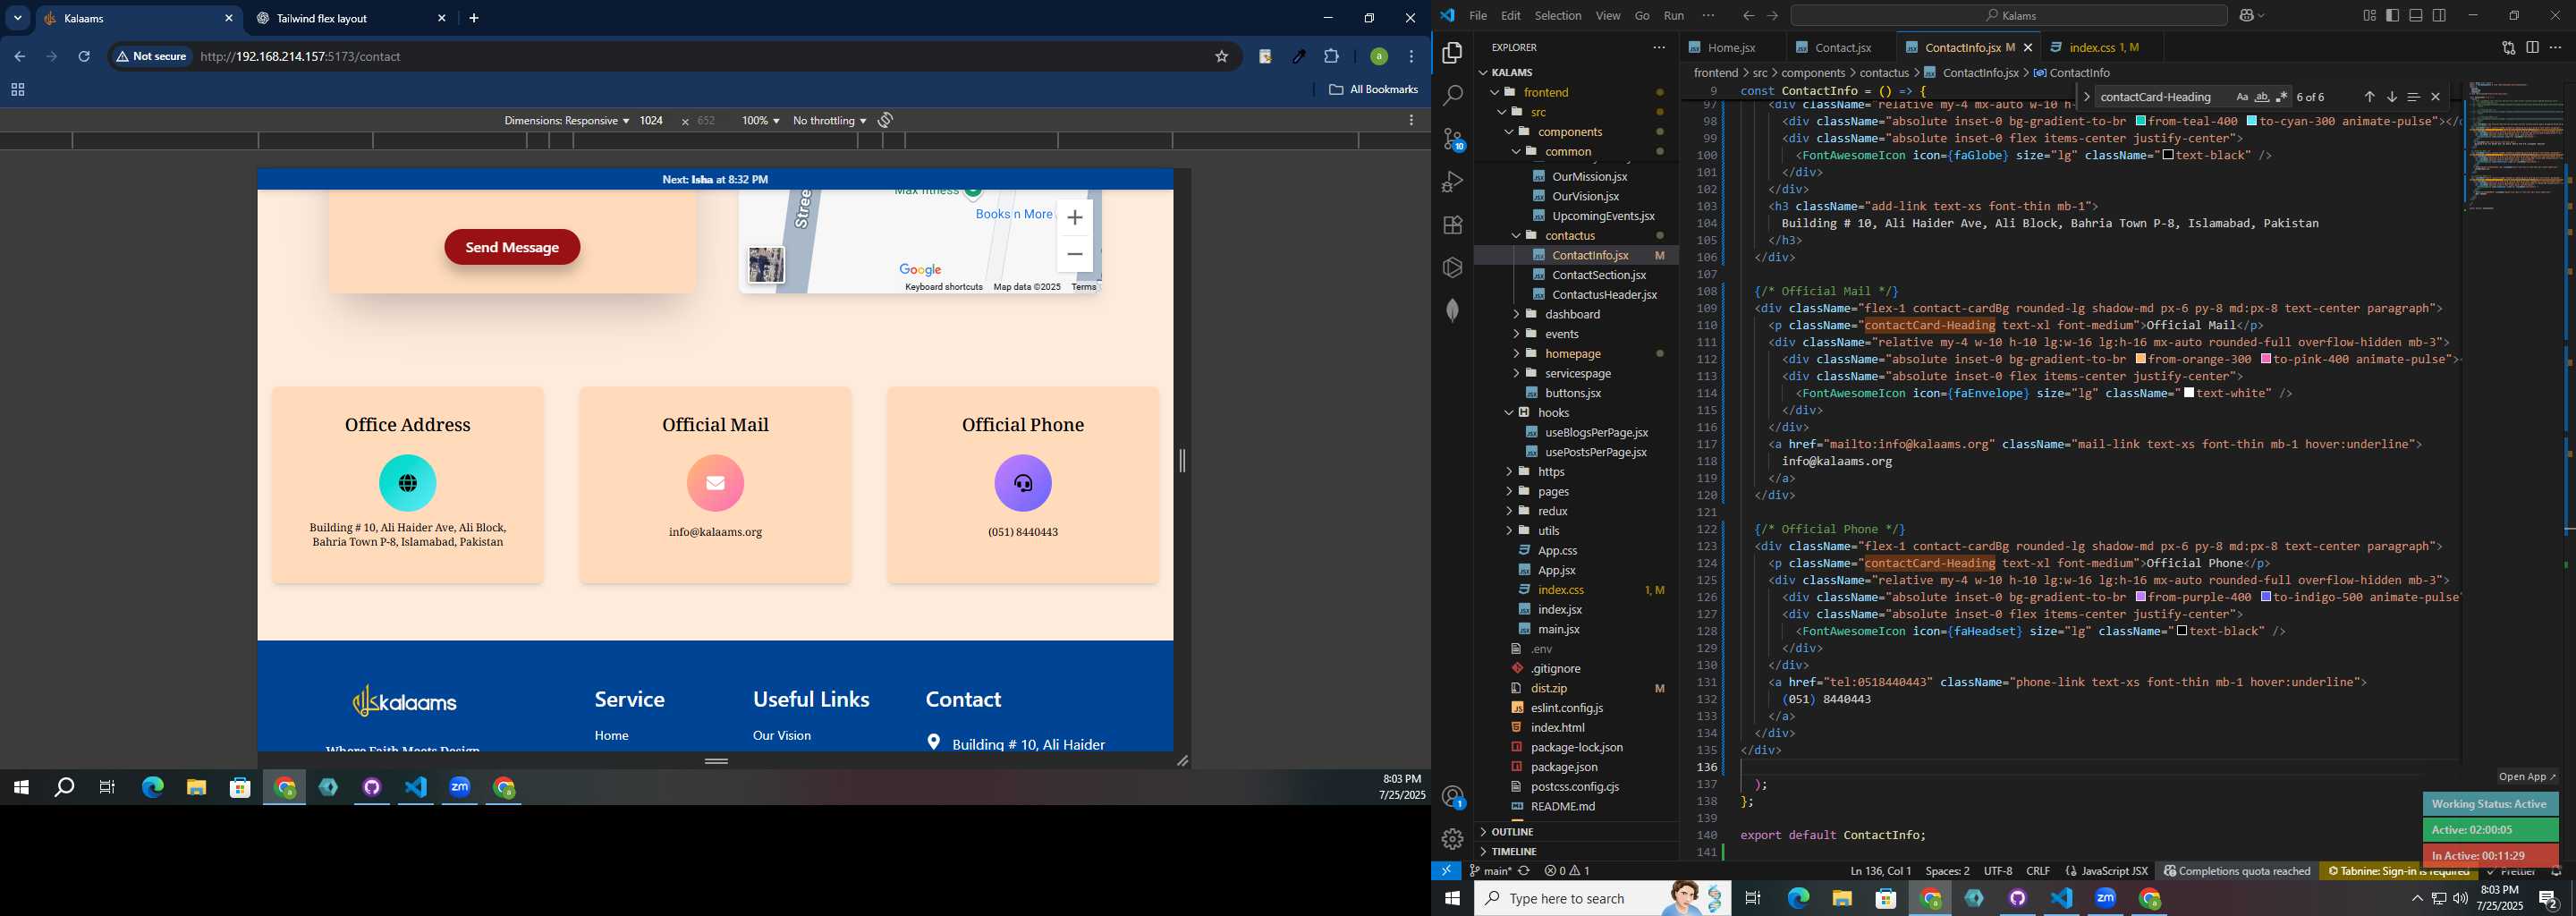This screenshot has width=2576, height=916.
Task: Zoom out on the Google map
Action: coord(1075,254)
